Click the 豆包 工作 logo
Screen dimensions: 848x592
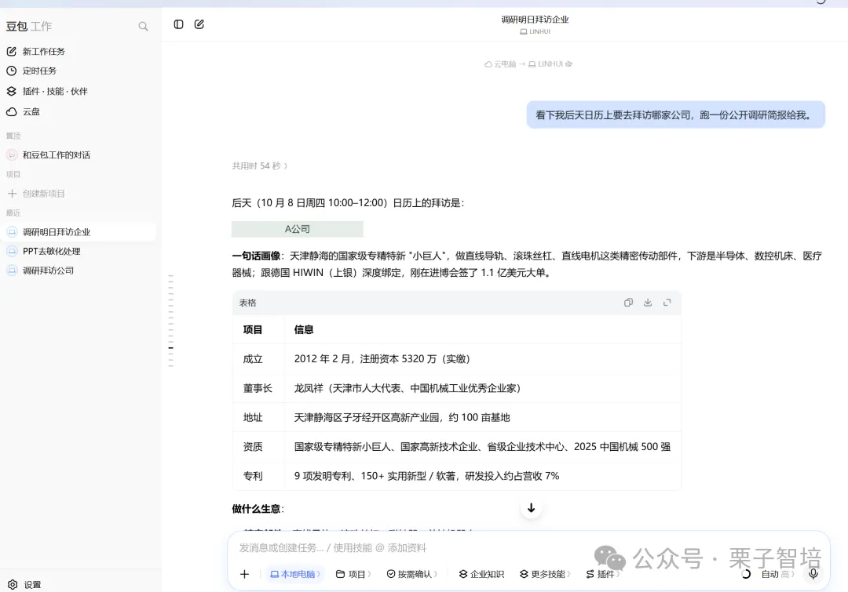pos(29,27)
